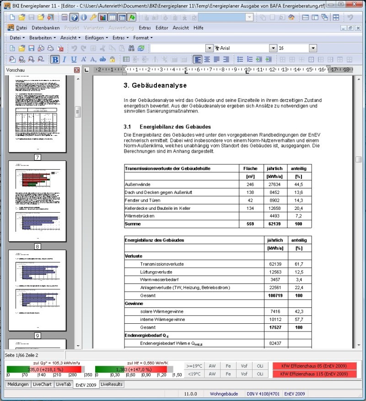This screenshot has width=366, height=401.
Task: Turn on right text alignment
Action: [x=226, y=59]
